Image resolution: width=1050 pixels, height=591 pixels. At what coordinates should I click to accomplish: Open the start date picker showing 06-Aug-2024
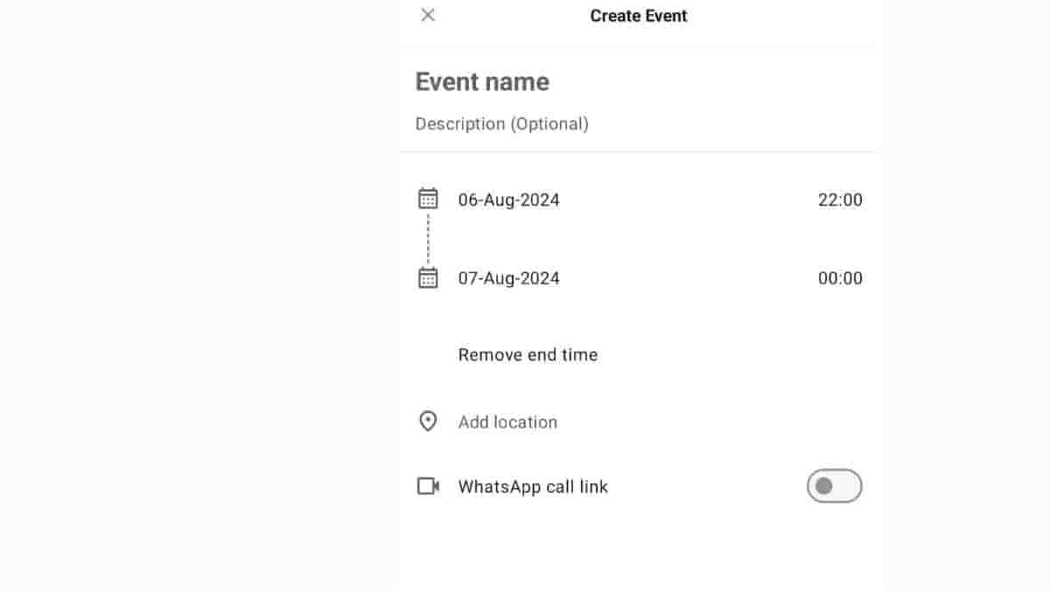[508, 200]
